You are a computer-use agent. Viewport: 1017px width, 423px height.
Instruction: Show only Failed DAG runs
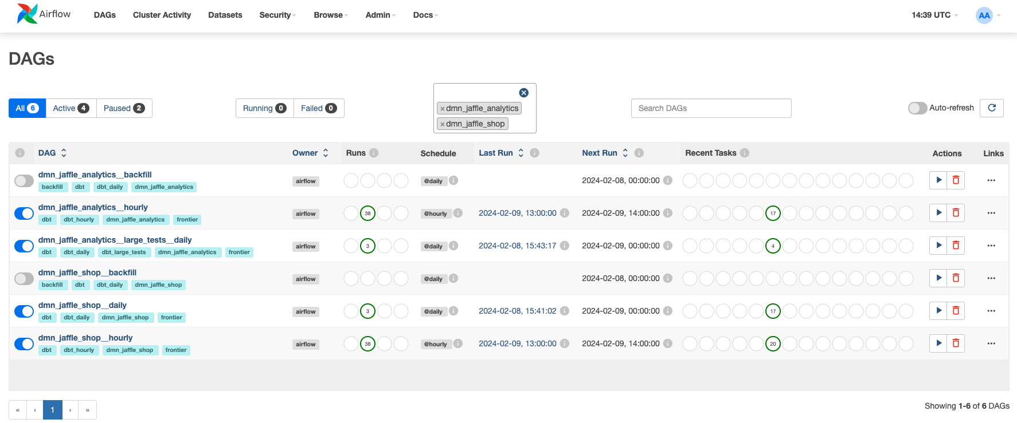click(318, 108)
